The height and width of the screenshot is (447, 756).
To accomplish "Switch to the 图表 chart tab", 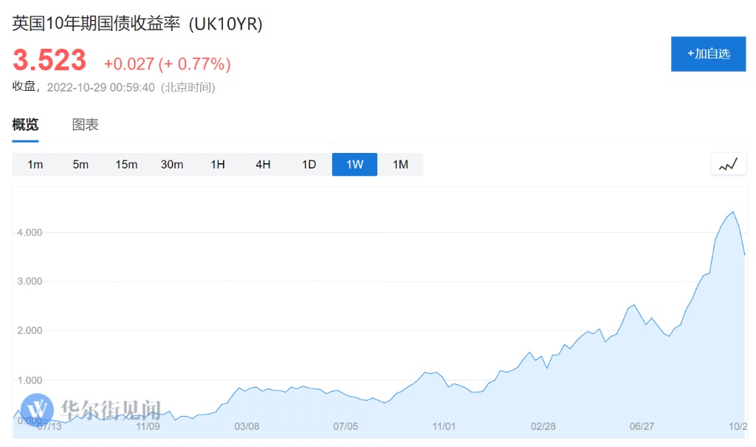I will coord(85,125).
